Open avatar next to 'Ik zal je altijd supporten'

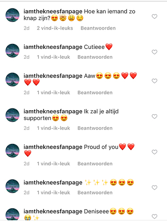click(13, 115)
